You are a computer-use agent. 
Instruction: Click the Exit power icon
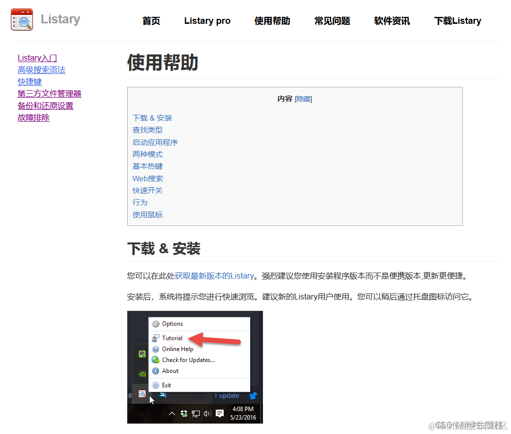point(155,385)
